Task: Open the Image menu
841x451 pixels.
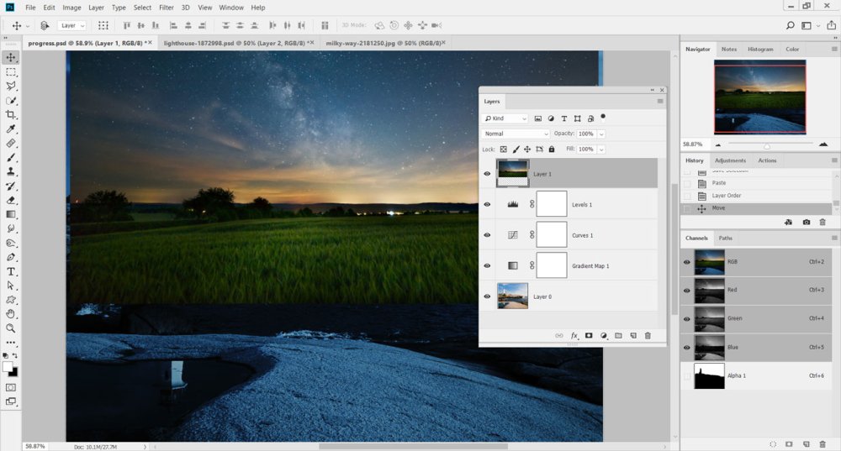Action: (71, 8)
